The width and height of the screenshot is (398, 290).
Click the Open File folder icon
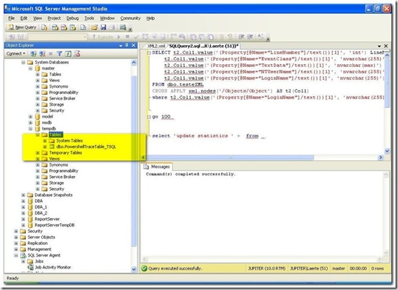coord(94,27)
